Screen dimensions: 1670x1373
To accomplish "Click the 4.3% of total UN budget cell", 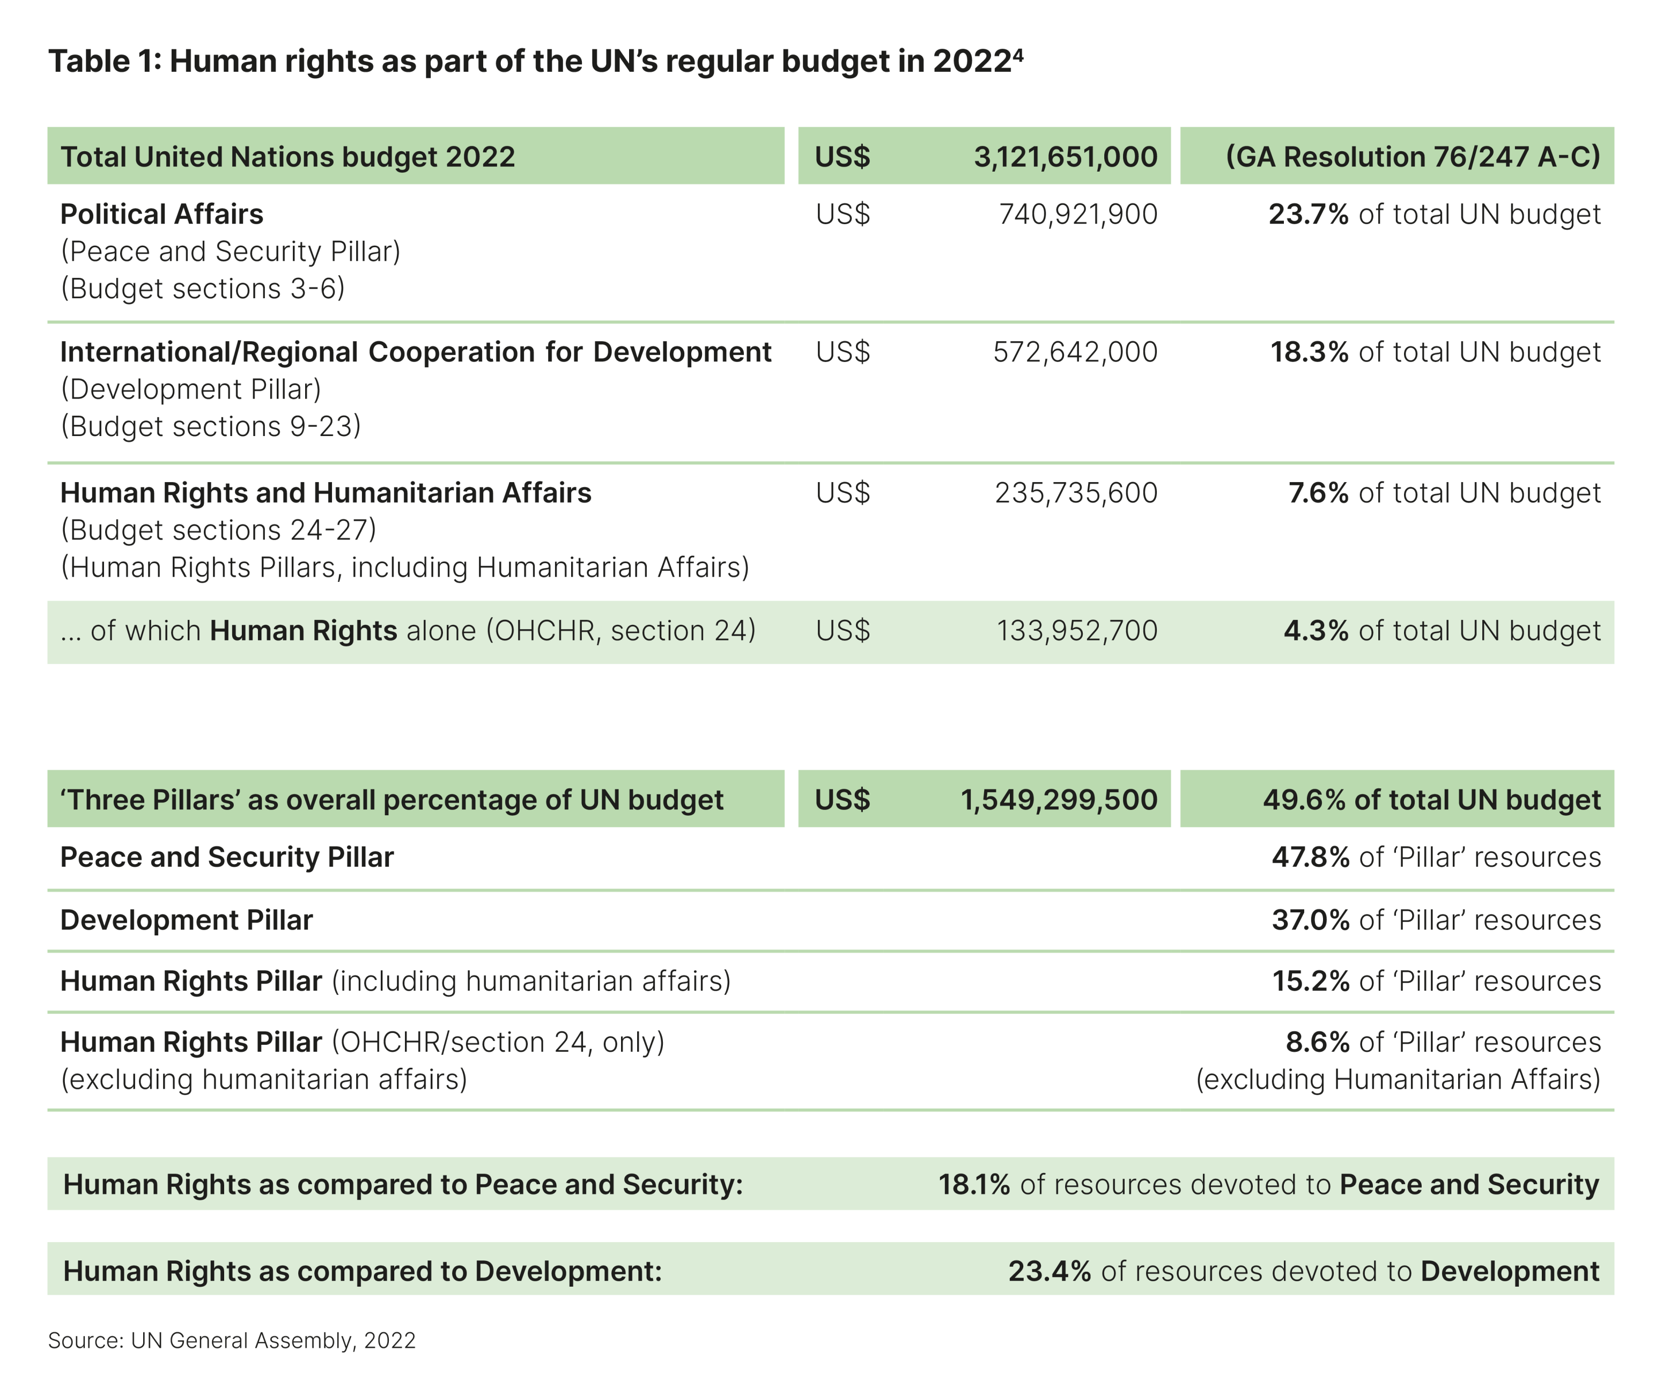I will 1442,630.
